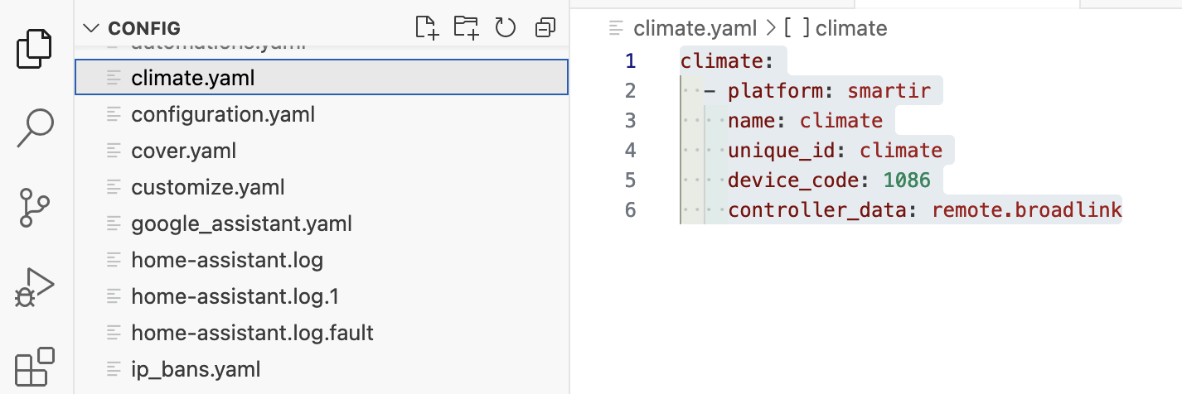Open ip_bans.yaml from the explorer

tap(196, 369)
